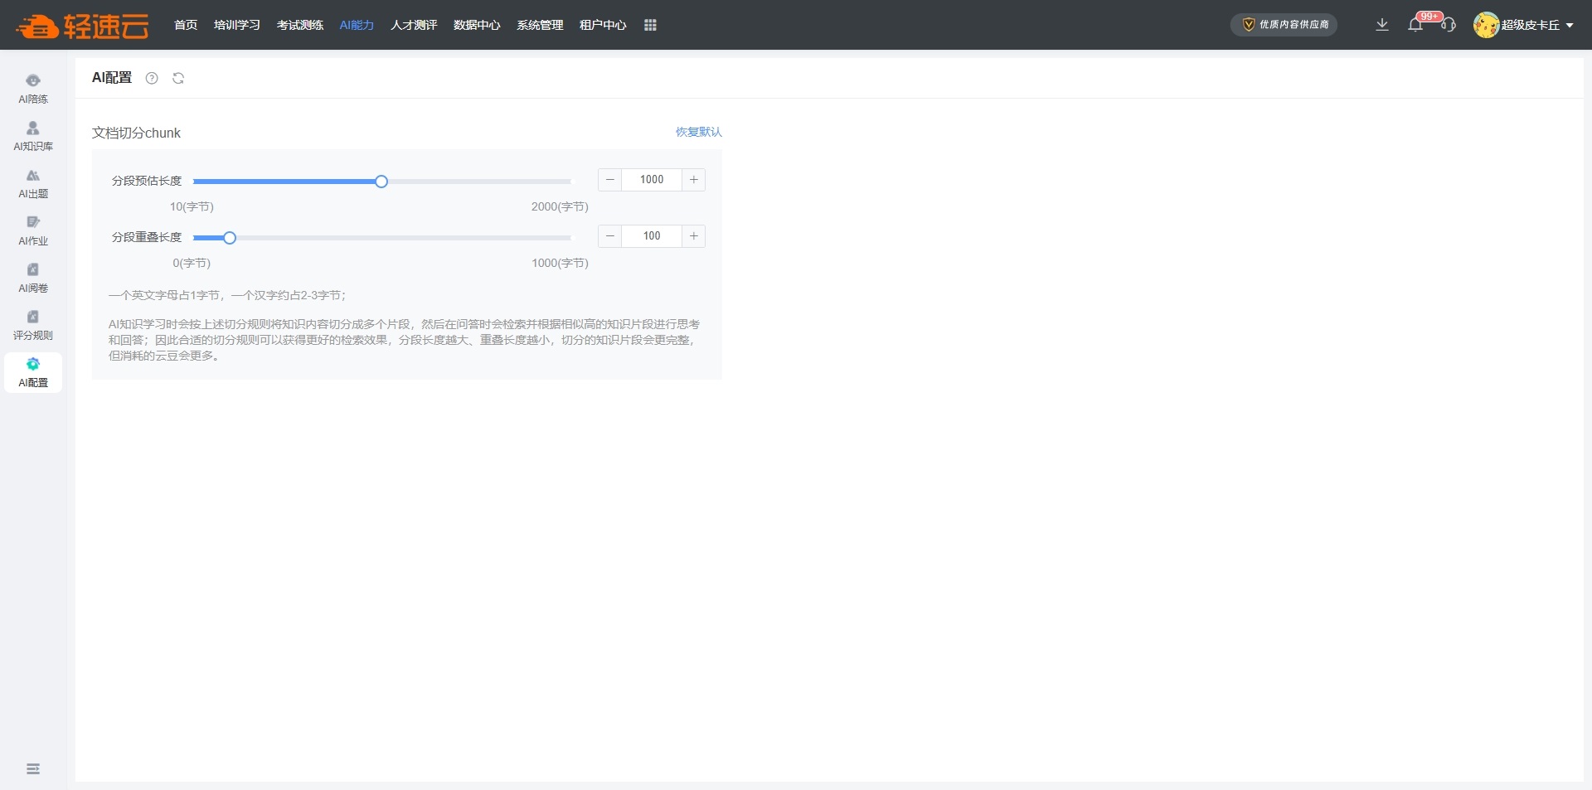This screenshot has width=1592, height=790.
Task: Collapse the sidebar using bottom menu icon
Action: coord(33,769)
